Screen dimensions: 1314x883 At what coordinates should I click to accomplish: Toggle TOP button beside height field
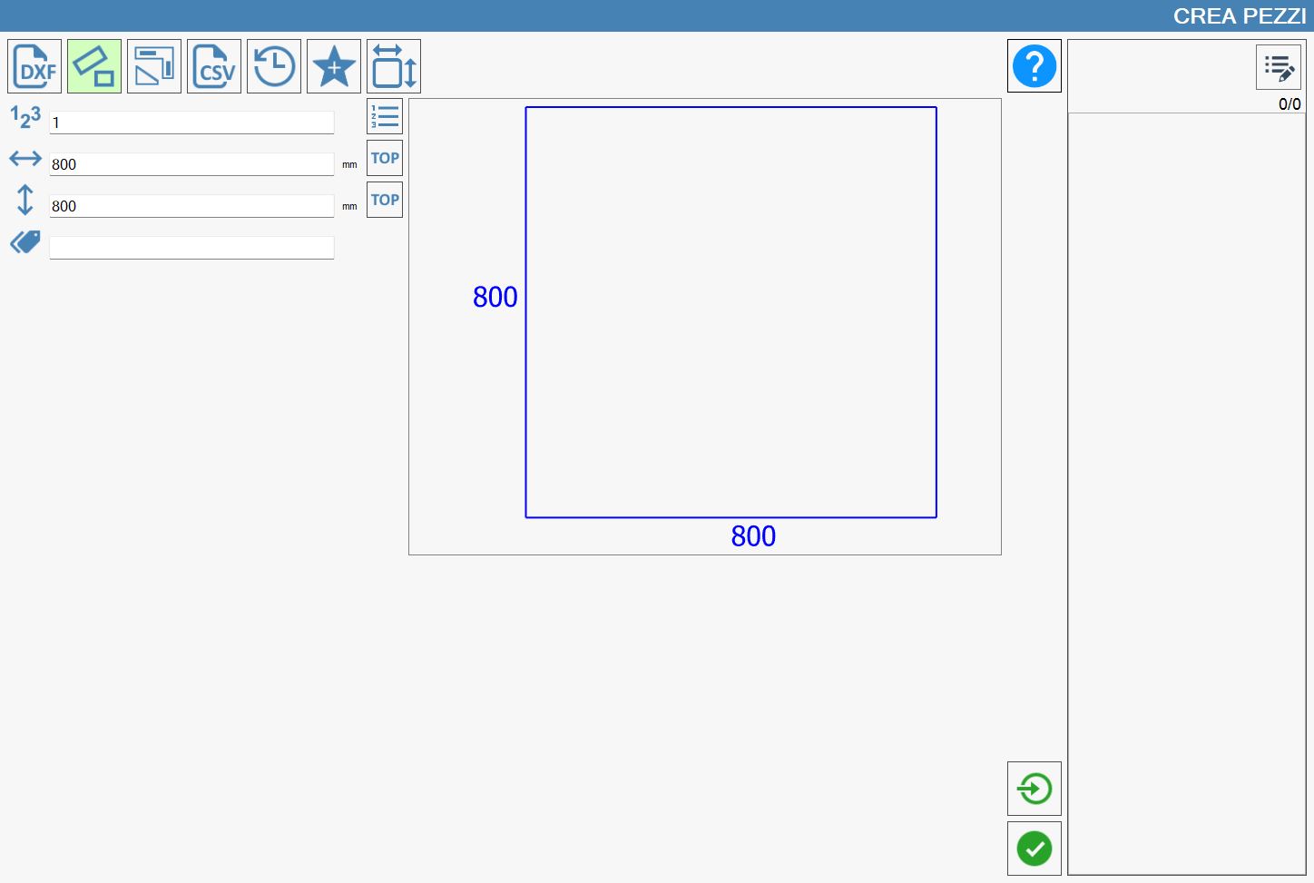[385, 200]
